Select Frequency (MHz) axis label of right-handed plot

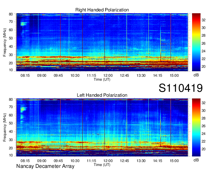click(5, 42)
